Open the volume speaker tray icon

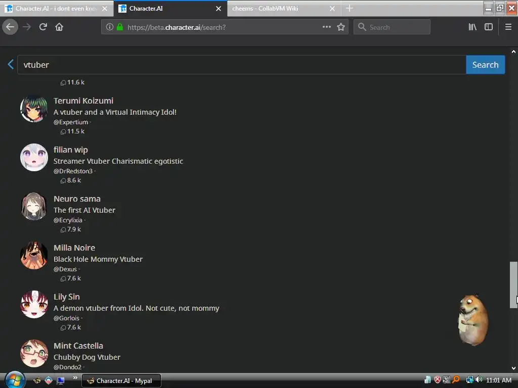pyautogui.click(x=479, y=380)
